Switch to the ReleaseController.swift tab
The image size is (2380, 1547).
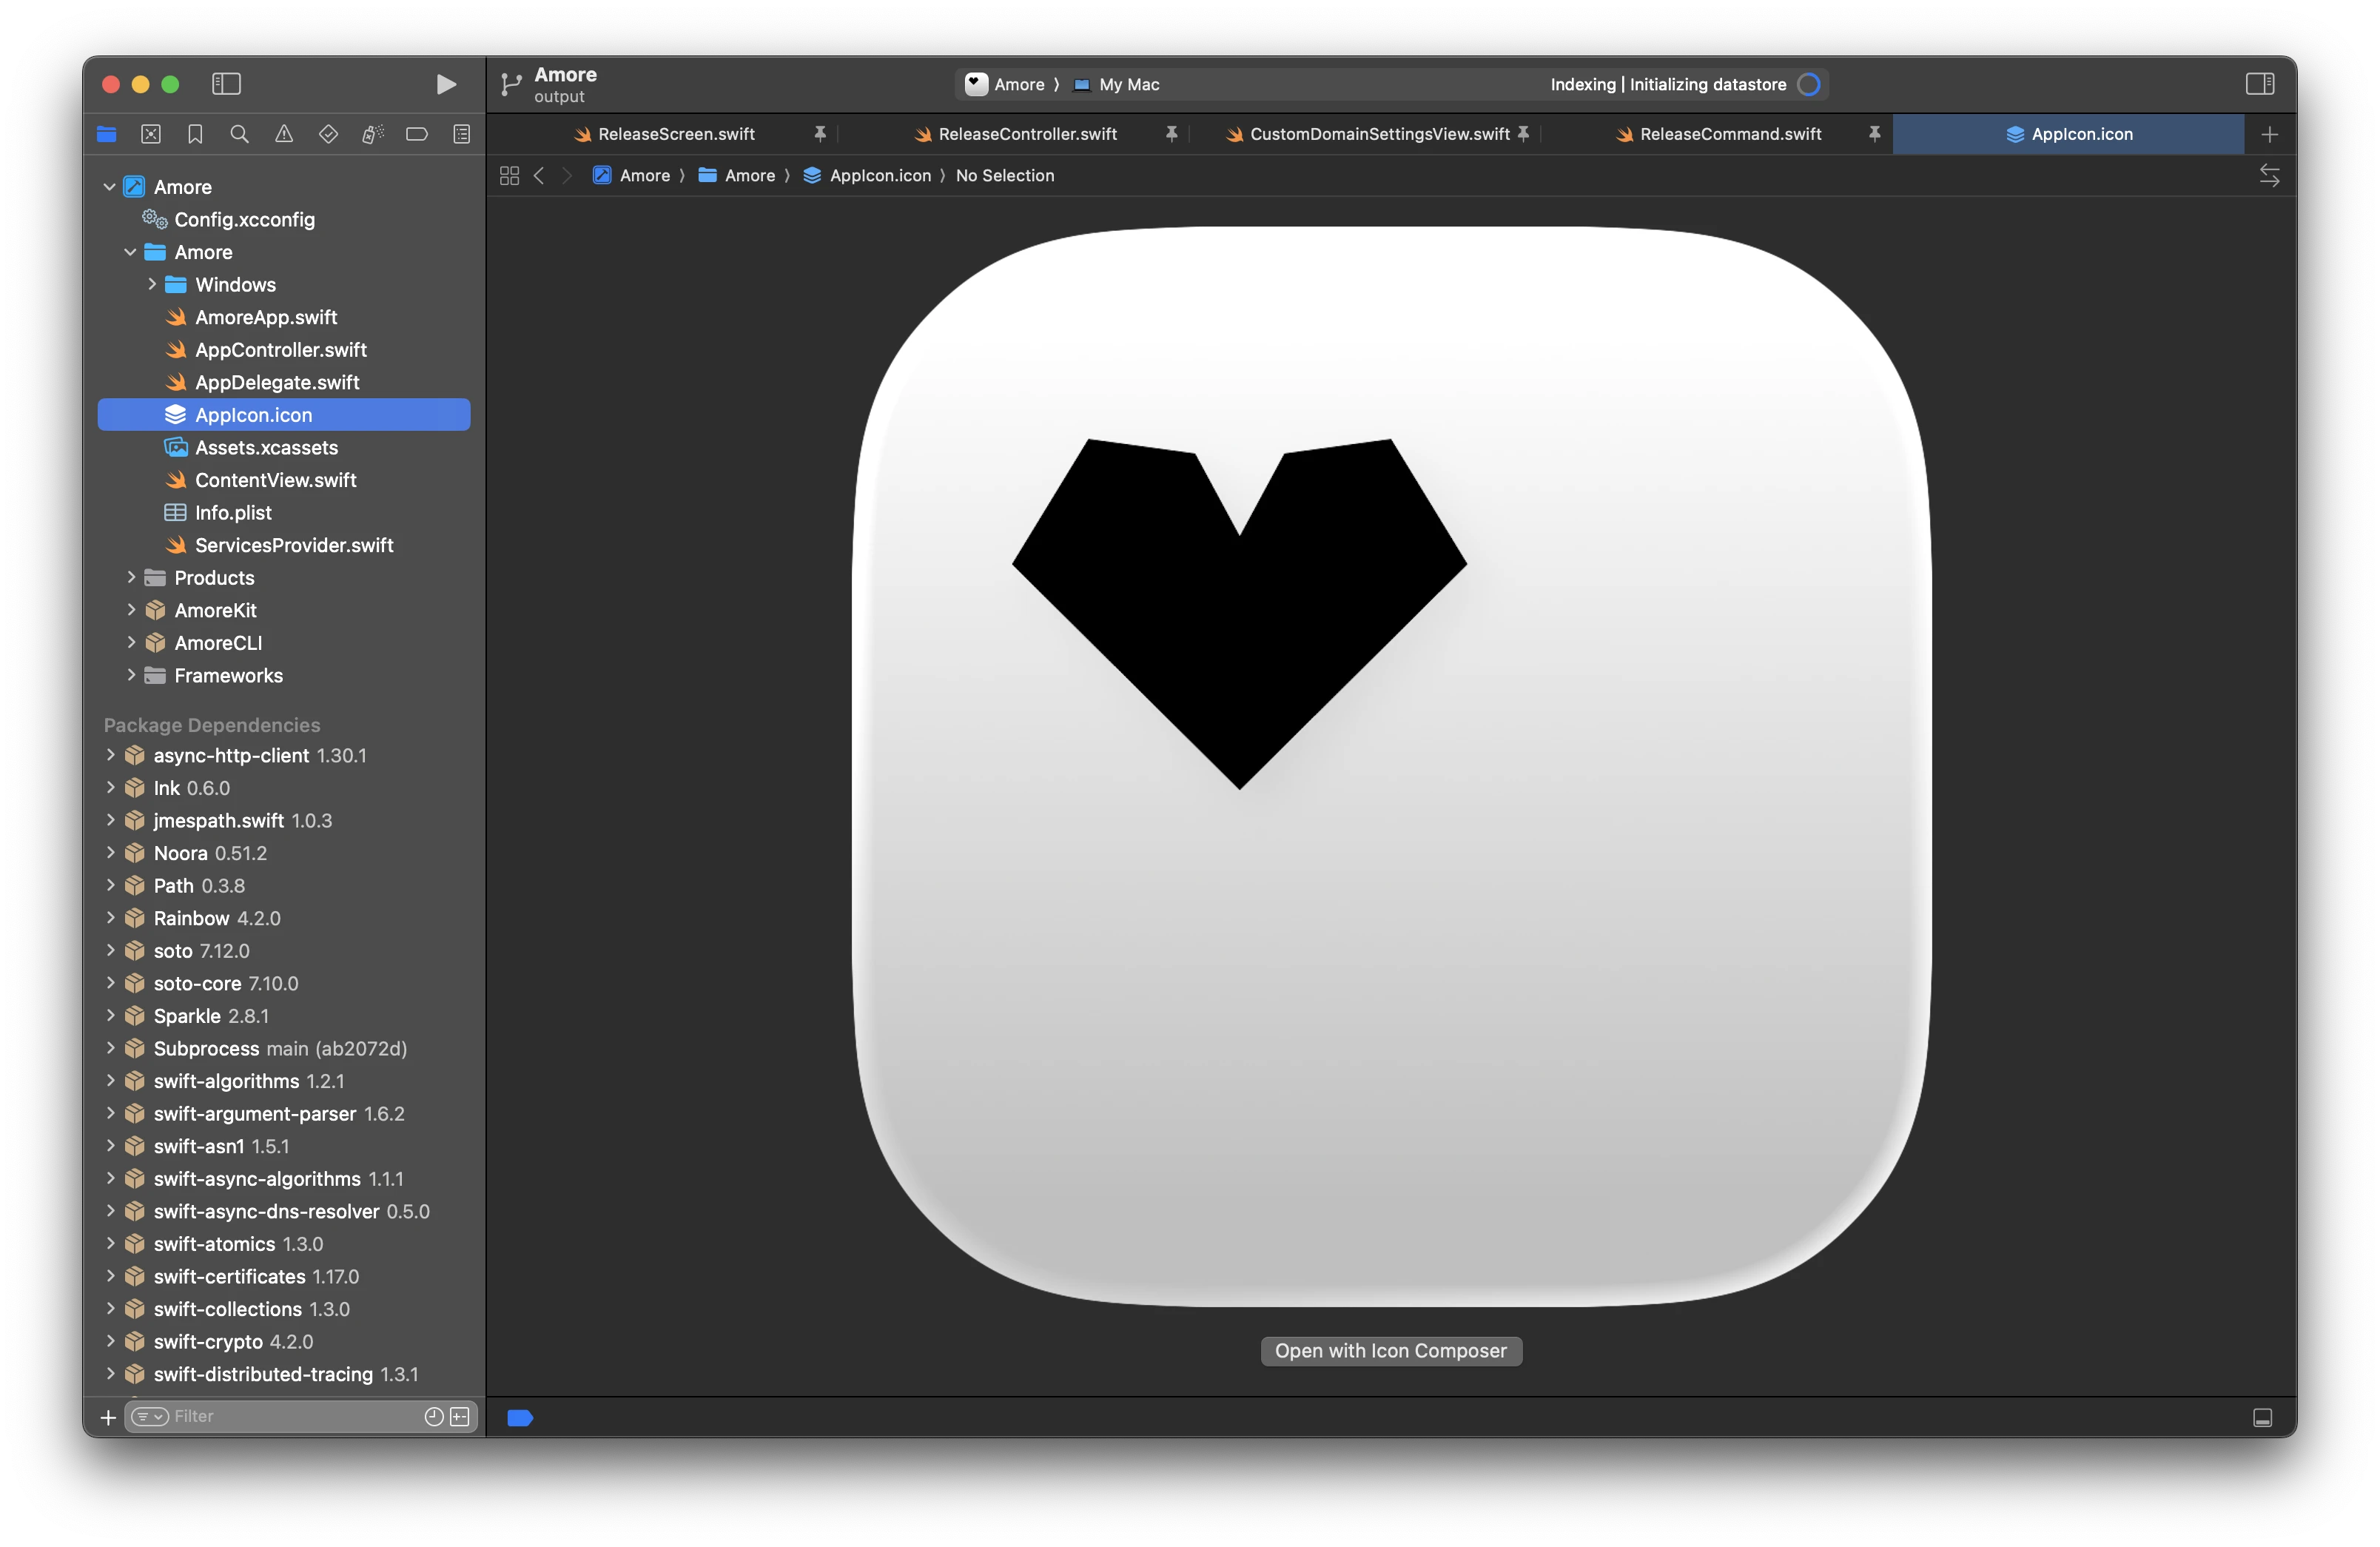[x=1030, y=134]
